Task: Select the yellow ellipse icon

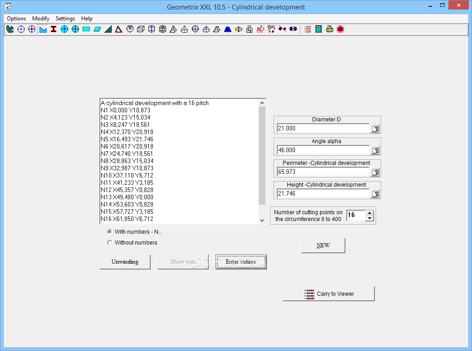Action: click(239, 29)
